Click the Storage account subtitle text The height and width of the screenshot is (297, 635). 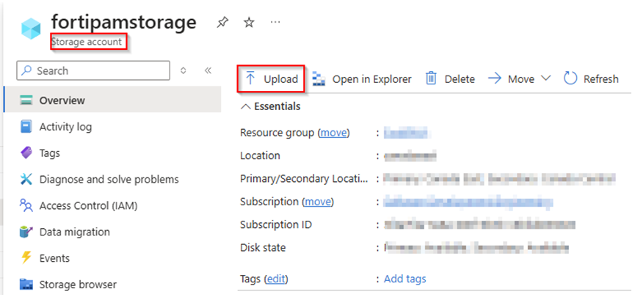[x=87, y=42]
